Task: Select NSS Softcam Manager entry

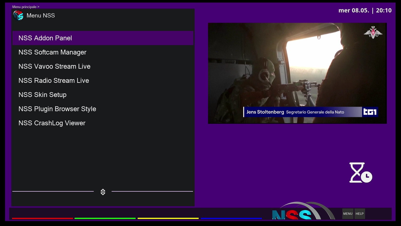Action: pyautogui.click(x=103, y=52)
